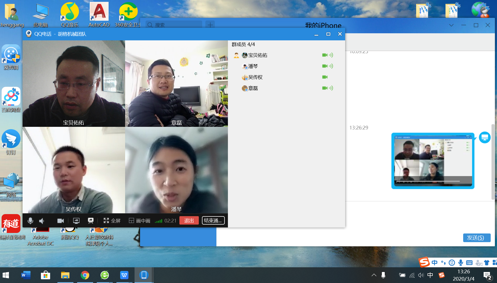Click the camera icon next to 吴传权
Image resolution: width=497 pixels, height=283 pixels.
tap(325, 77)
